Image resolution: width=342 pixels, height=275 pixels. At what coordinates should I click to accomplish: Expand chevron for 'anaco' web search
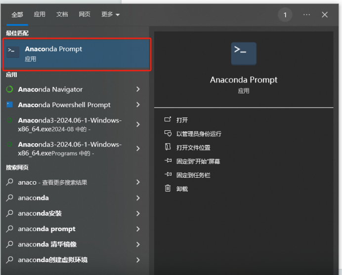(138, 182)
